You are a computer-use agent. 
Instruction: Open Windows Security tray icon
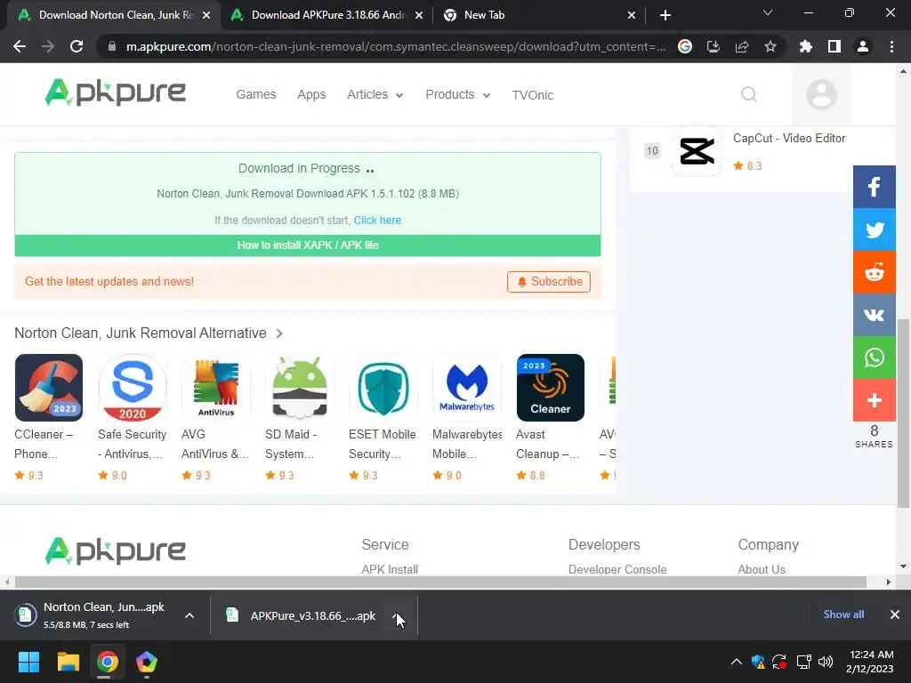pos(758,662)
